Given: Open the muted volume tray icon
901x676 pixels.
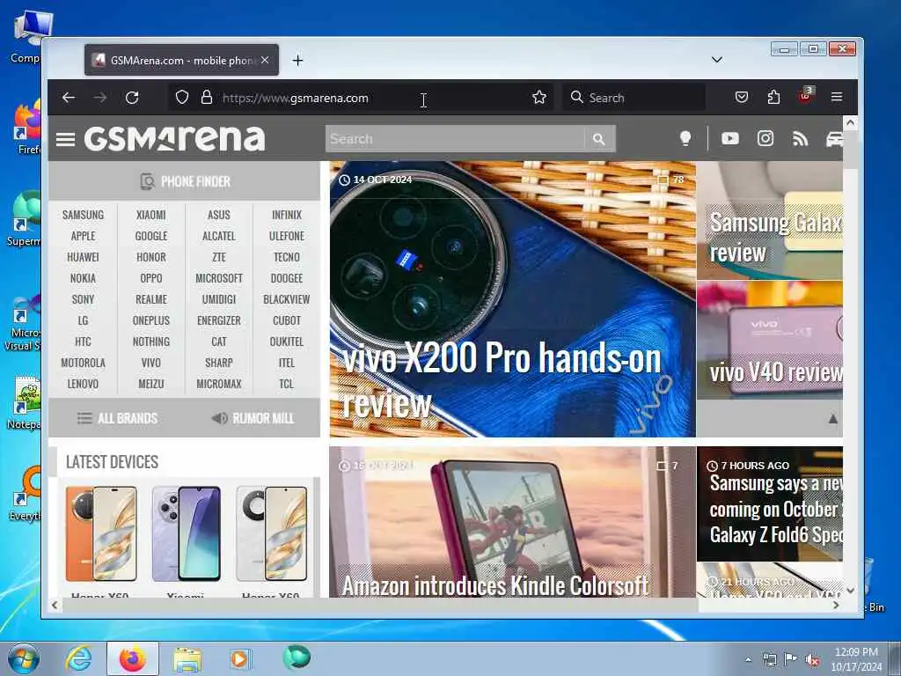Looking at the screenshot, I should (812, 659).
